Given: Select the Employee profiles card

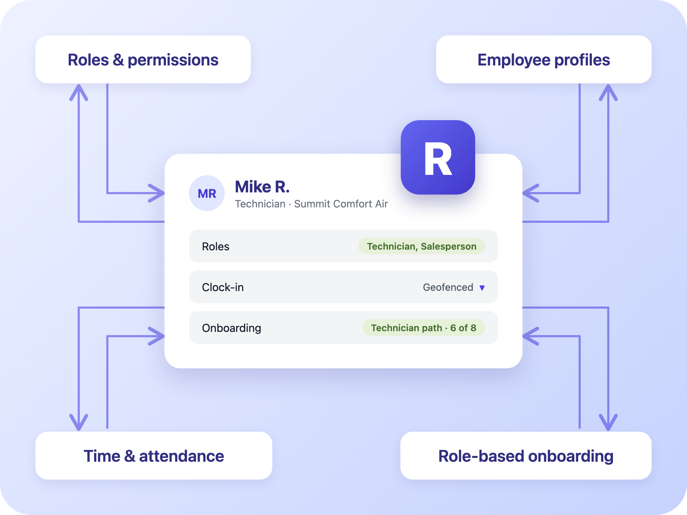Looking at the screenshot, I should point(544,59).
